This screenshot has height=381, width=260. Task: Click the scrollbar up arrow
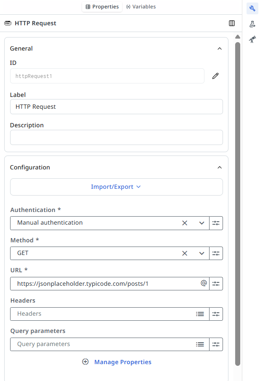(x=238, y=37)
